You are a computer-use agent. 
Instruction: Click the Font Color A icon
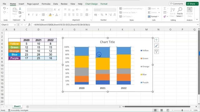pyautogui.click(x=57, y=15)
